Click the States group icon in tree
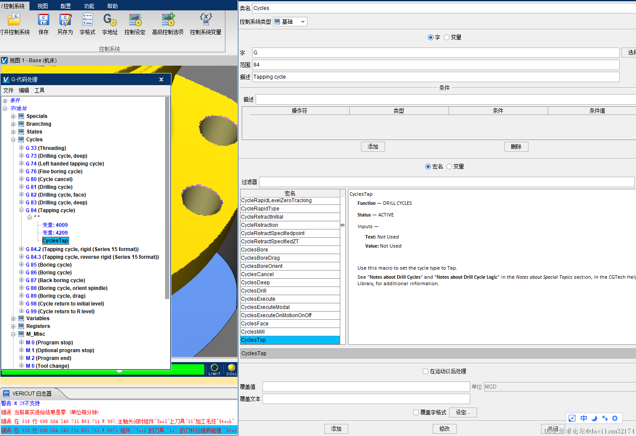The image size is (636, 436). click(x=21, y=132)
